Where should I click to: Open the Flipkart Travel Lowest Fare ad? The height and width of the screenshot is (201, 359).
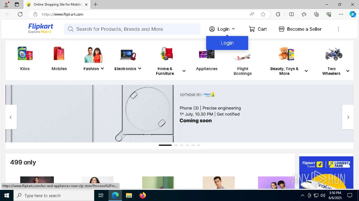click(x=326, y=173)
